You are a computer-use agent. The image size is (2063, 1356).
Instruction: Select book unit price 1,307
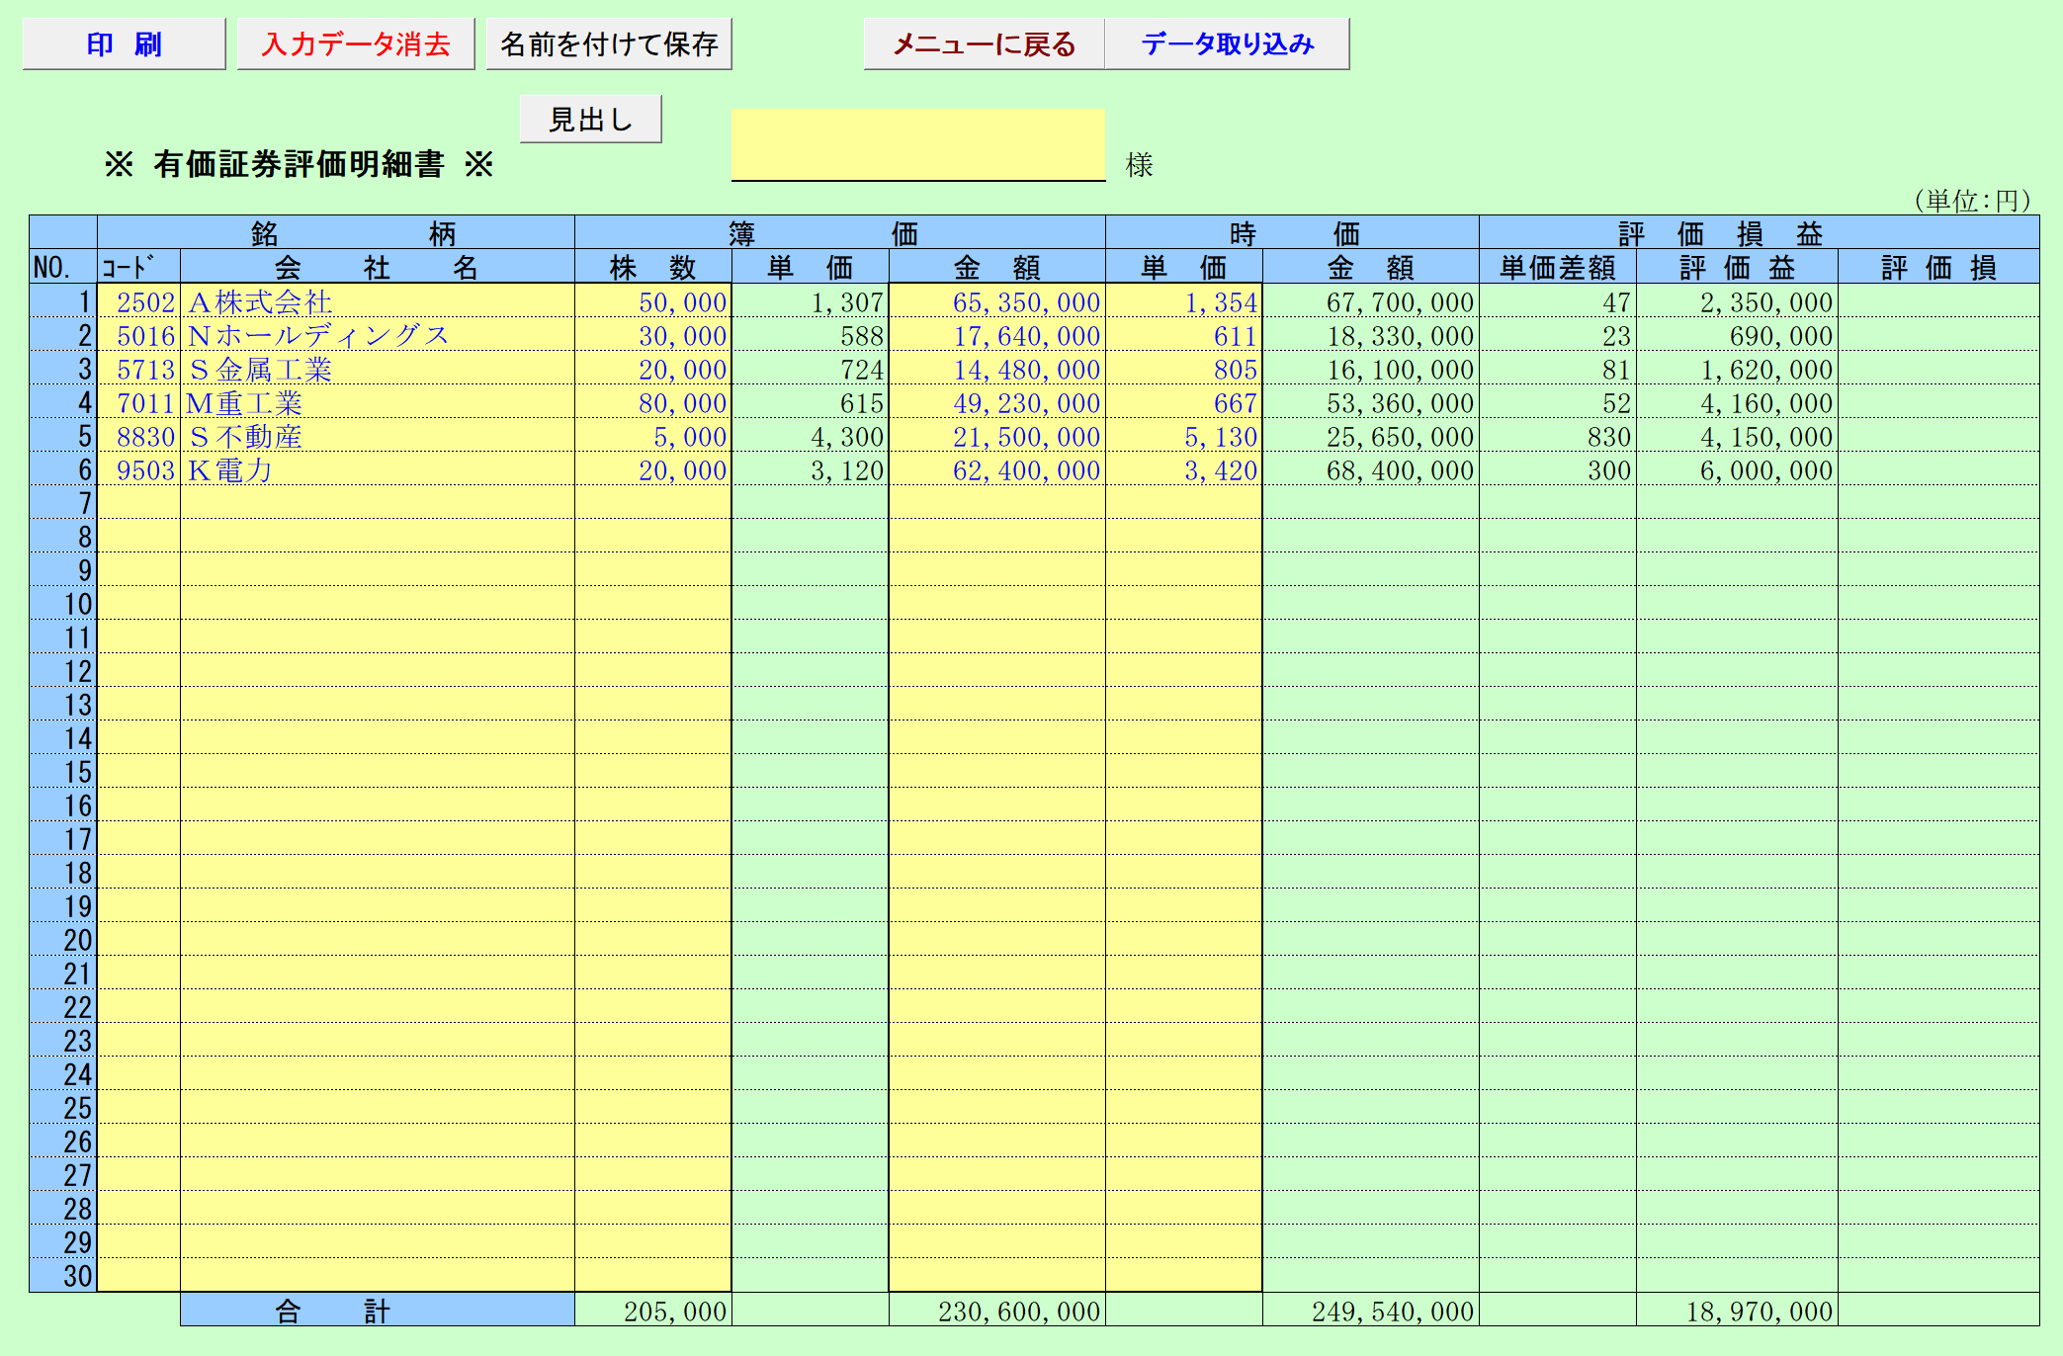[x=810, y=301]
